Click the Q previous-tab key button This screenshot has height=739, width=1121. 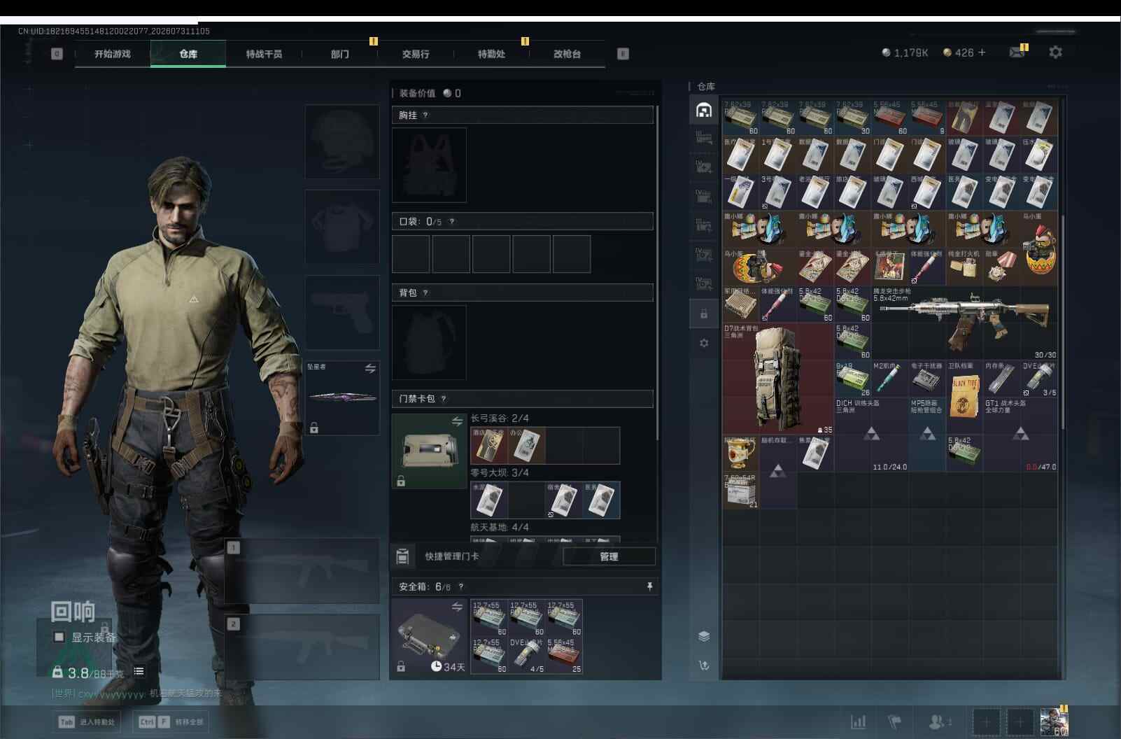[x=57, y=54]
